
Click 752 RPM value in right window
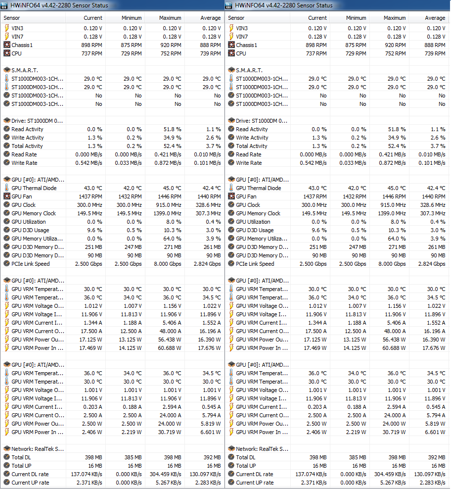(x=395, y=53)
